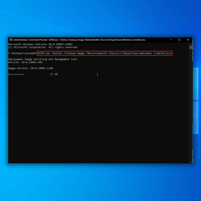
Task: Click the DISM.exe text in highlighted command
Action: tap(44, 53)
